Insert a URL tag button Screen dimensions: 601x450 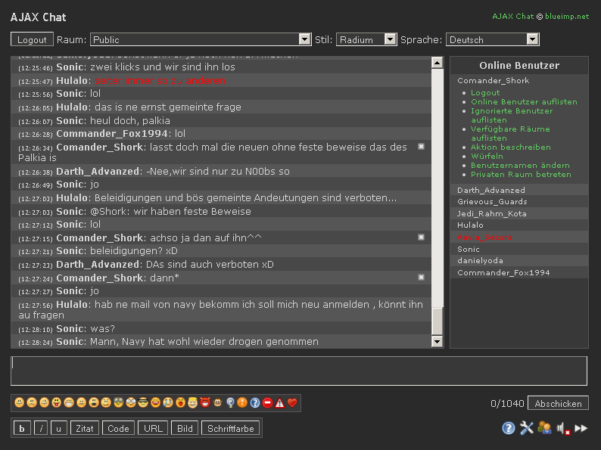pyautogui.click(x=153, y=428)
